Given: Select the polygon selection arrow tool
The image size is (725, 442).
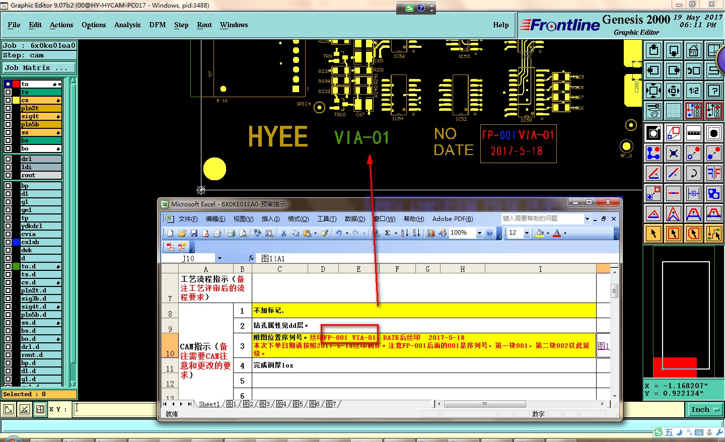Looking at the screenshot, I should click(x=694, y=234).
